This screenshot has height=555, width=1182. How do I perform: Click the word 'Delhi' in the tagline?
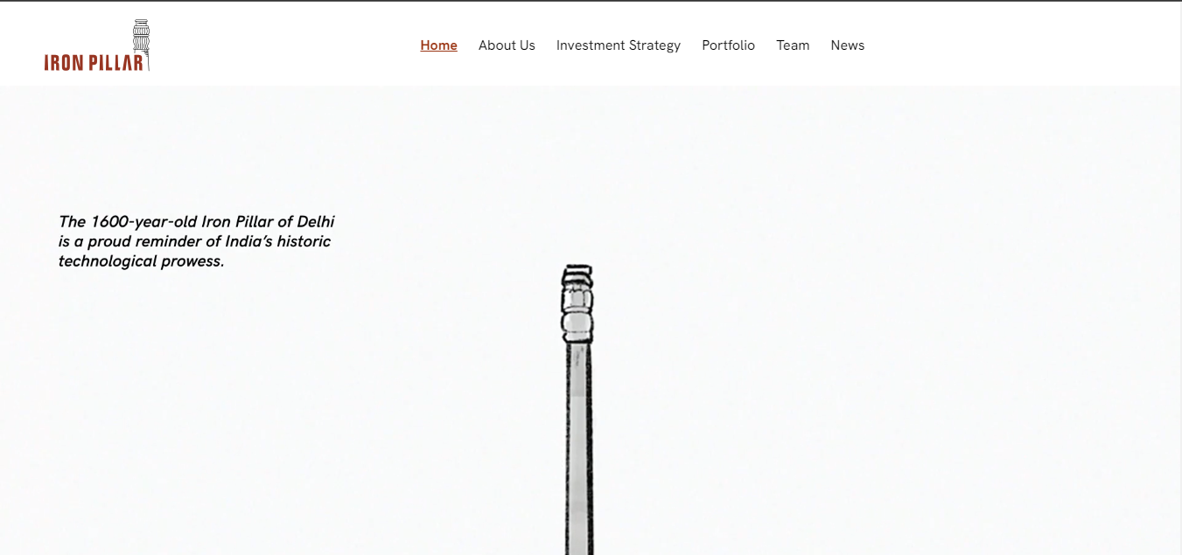coord(316,222)
